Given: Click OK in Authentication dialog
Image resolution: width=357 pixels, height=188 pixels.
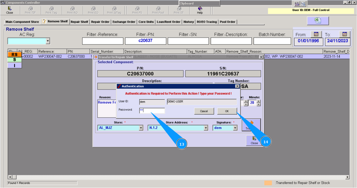Looking at the screenshot, I should 227,111.
